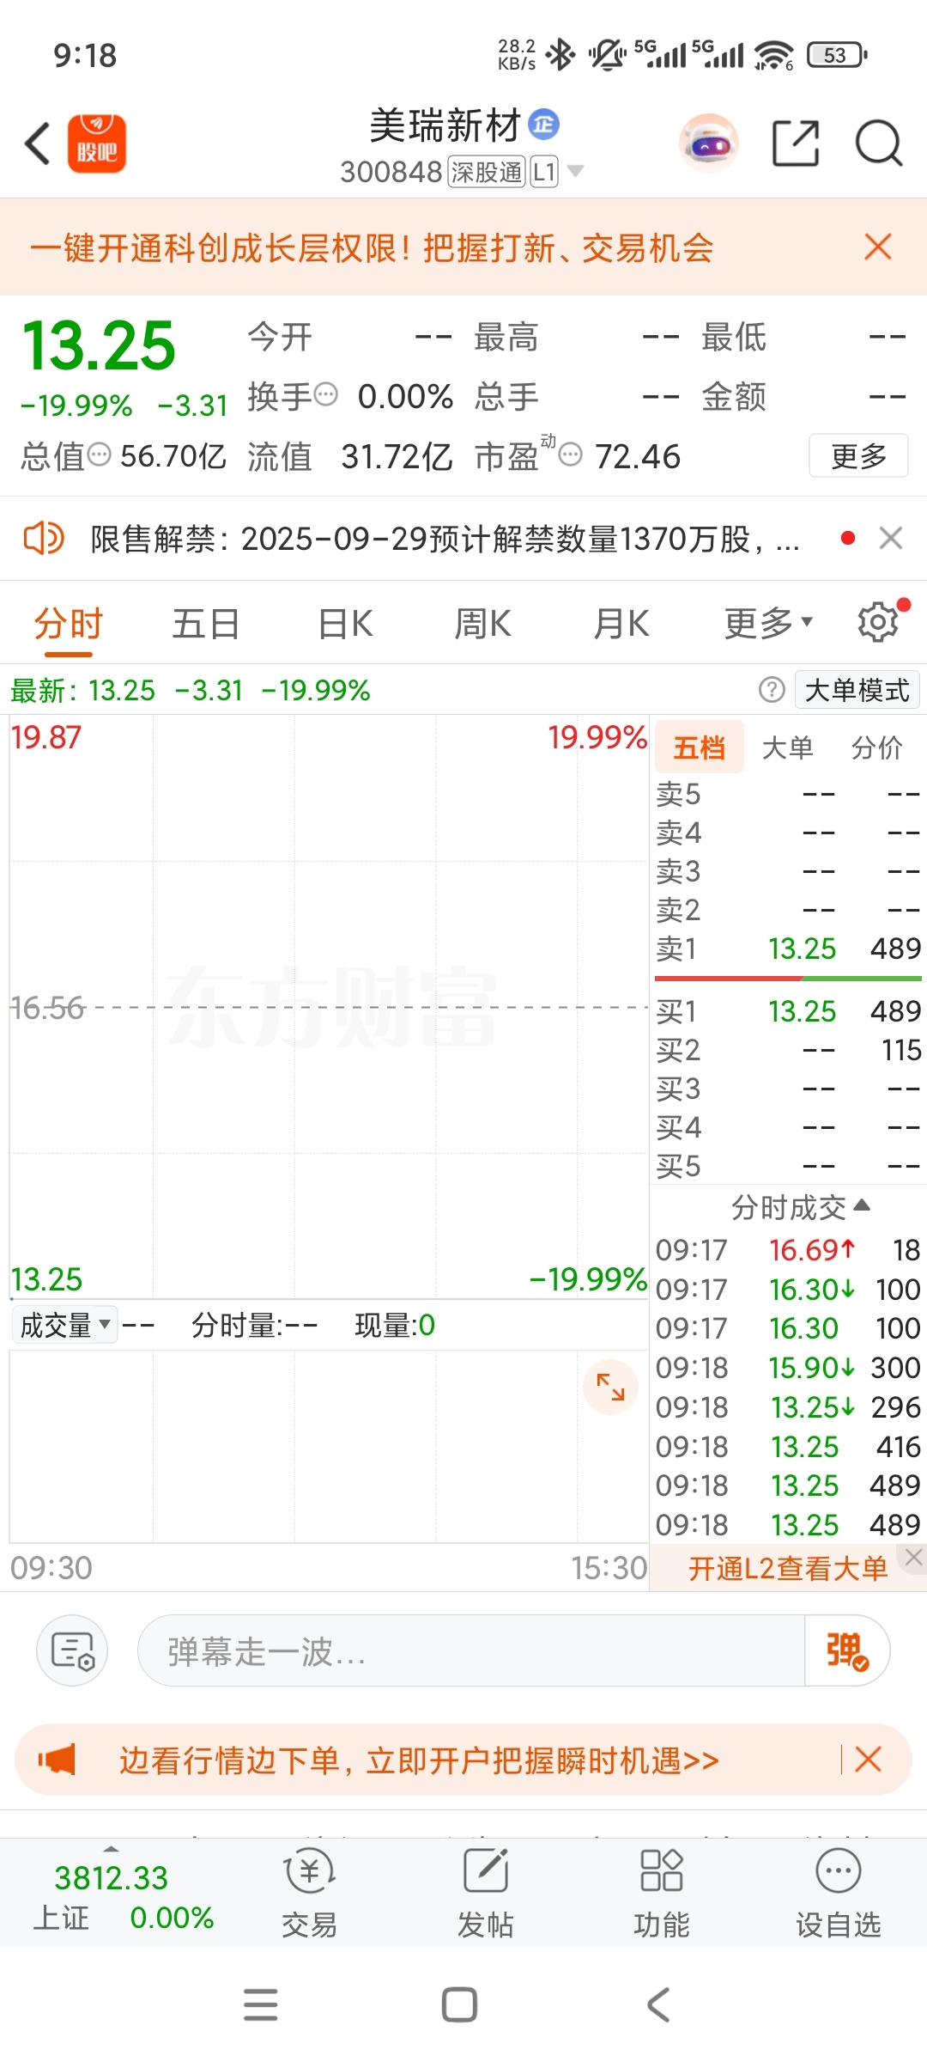Tap the speaker announcement icon
927x2062 pixels.
point(43,539)
